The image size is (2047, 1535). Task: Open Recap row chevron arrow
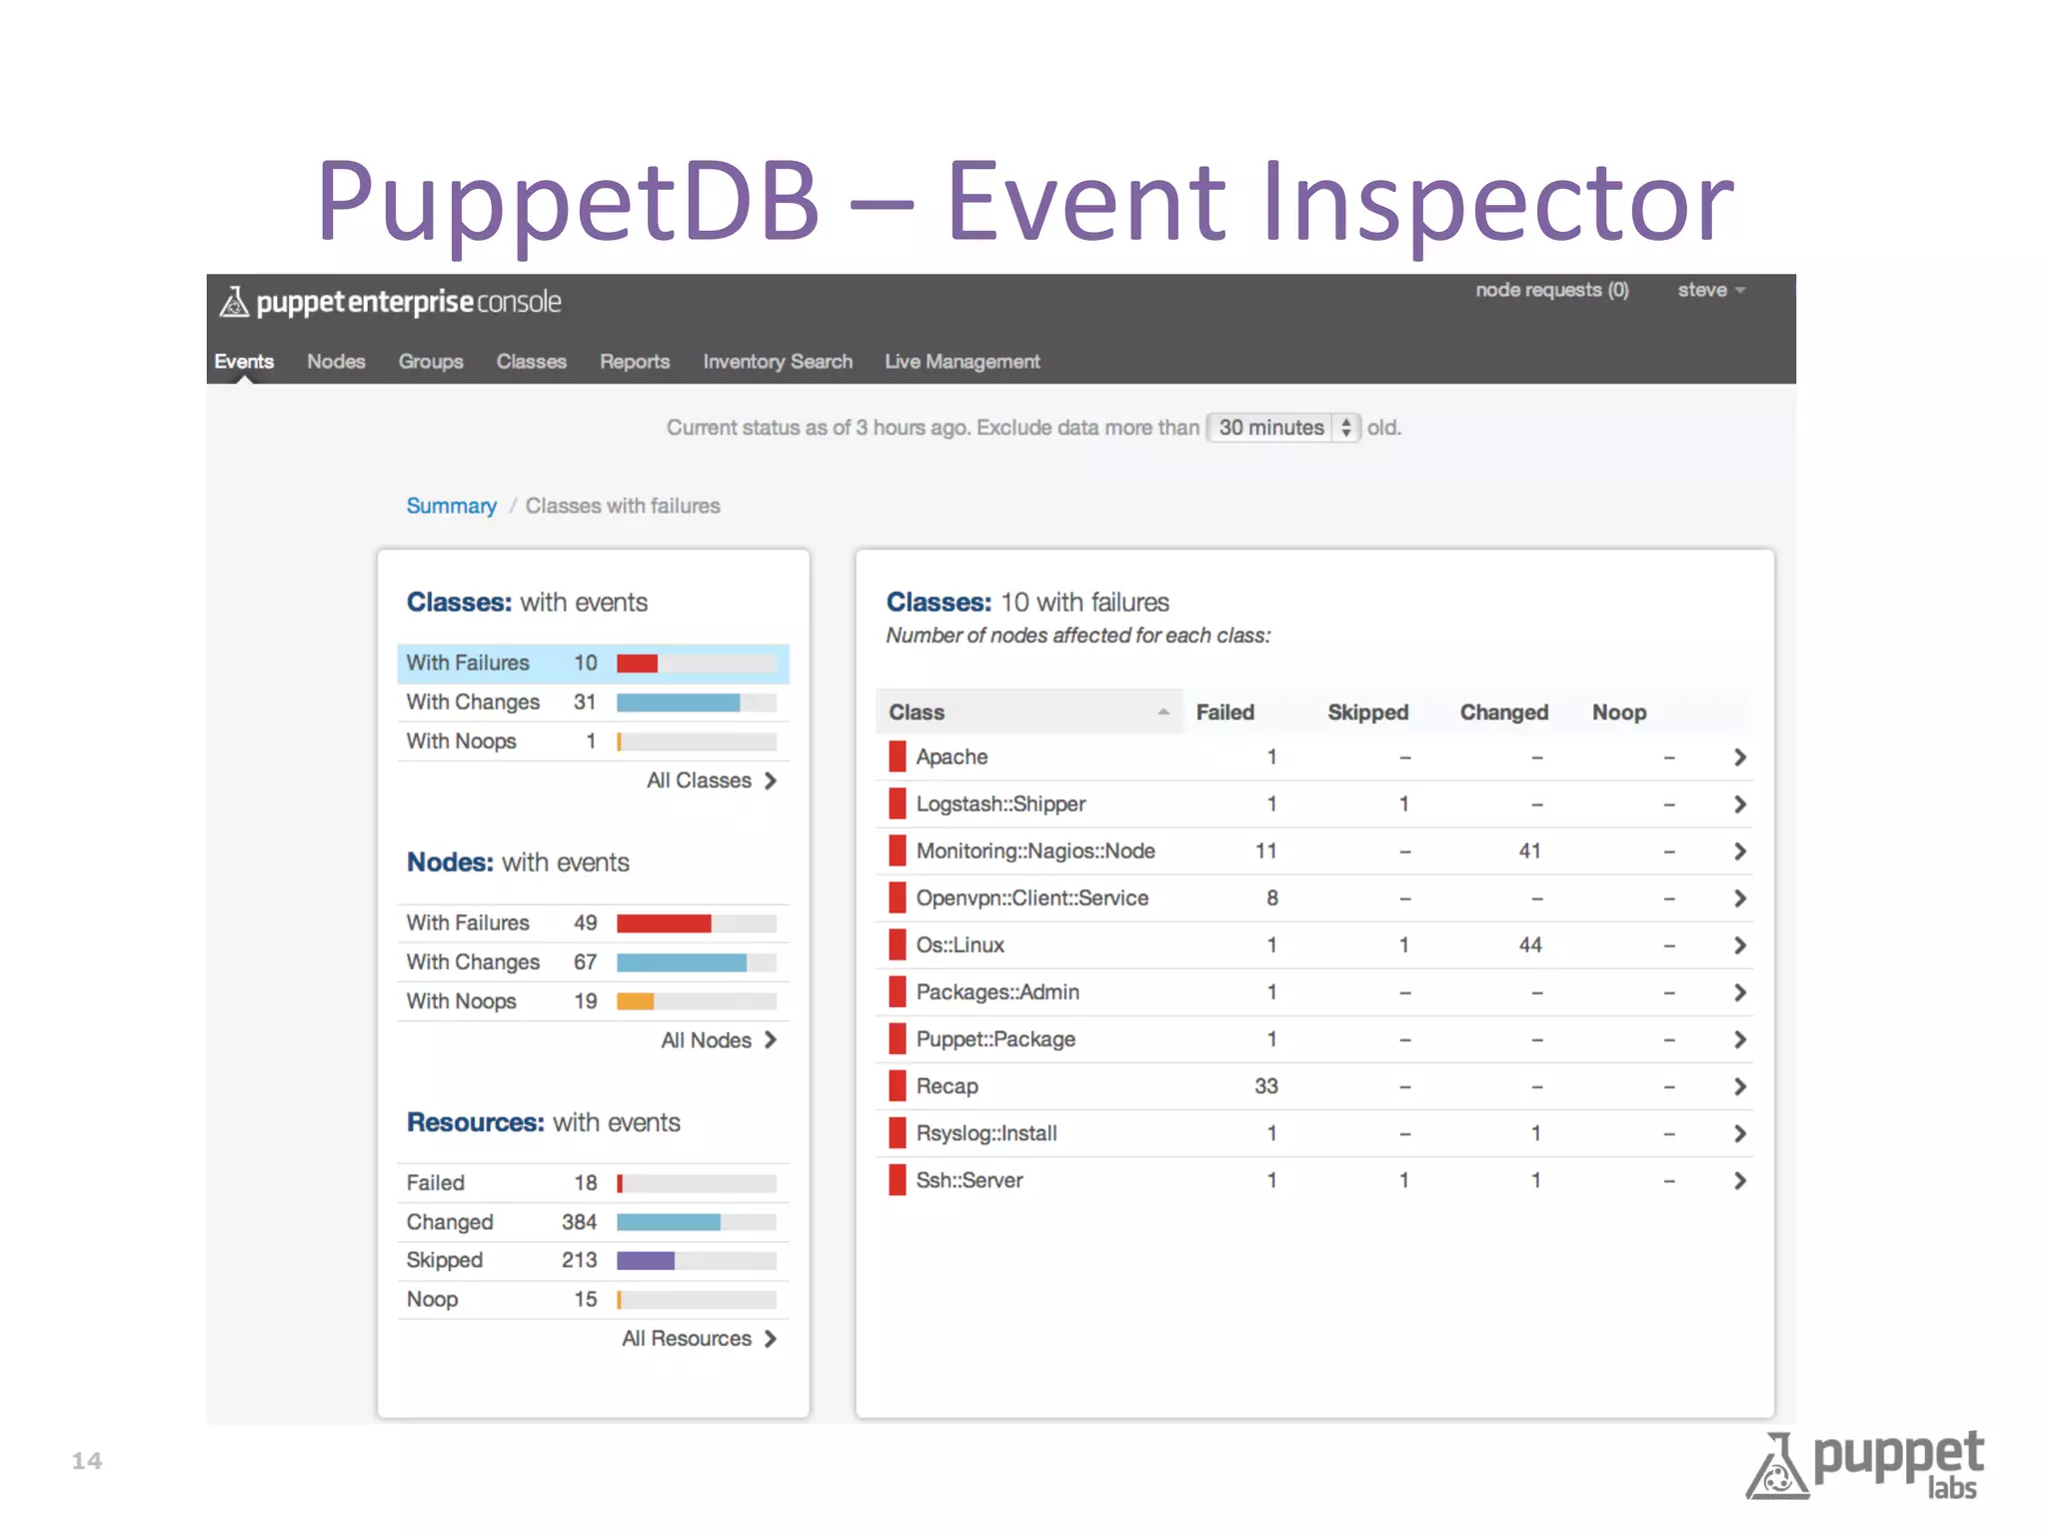(x=1739, y=1086)
